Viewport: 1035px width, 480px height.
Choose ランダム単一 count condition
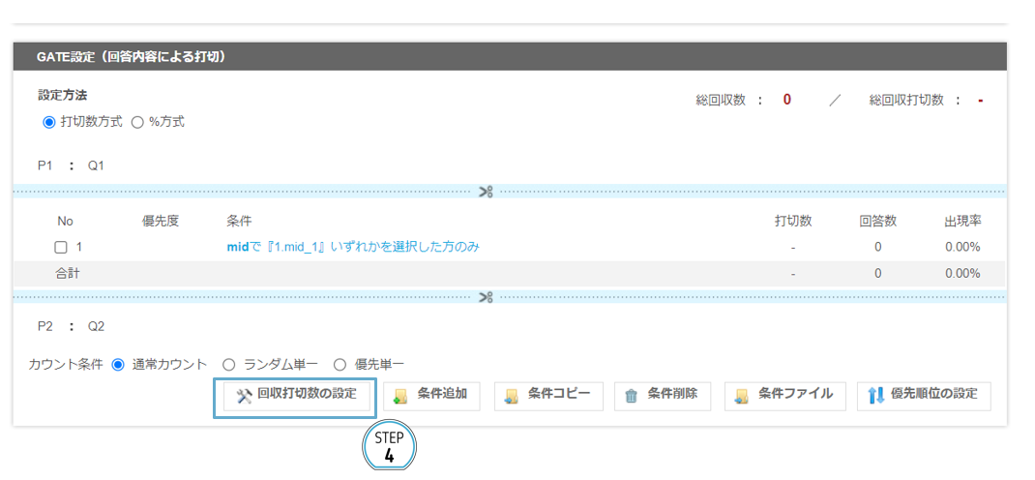[x=229, y=365]
